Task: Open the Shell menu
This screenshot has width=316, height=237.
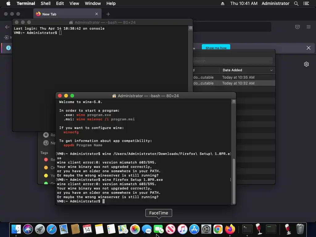Action: 46,3
